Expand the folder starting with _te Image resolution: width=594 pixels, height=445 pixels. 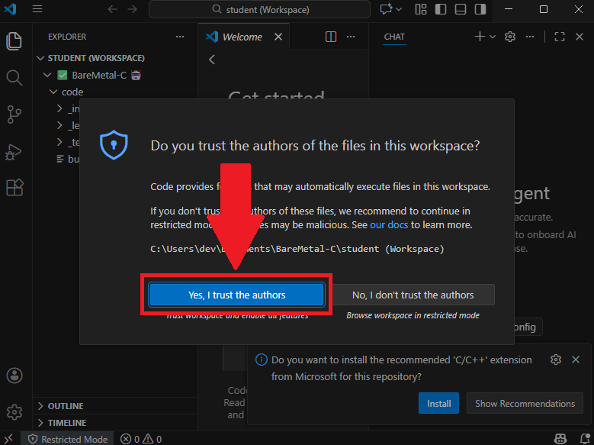tap(59, 142)
